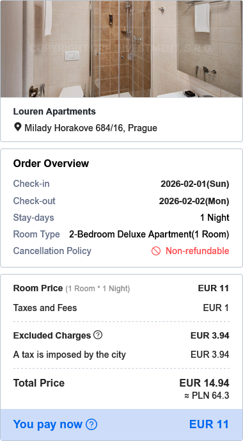Click the PLN 64.3 converted price
This screenshot has width=243, height=441.
coord(207,396)
